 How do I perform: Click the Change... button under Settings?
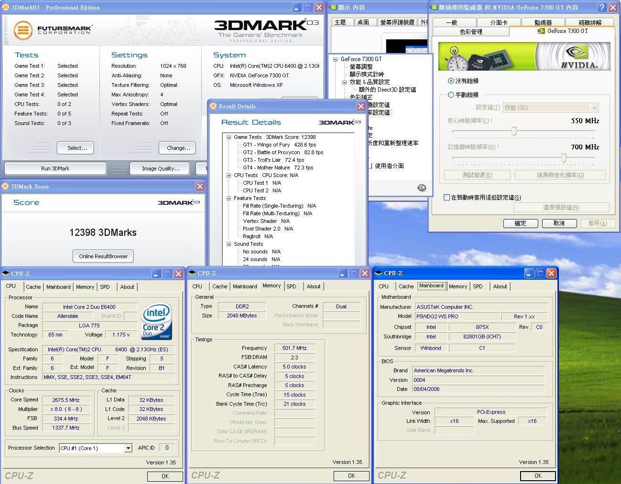177,148
